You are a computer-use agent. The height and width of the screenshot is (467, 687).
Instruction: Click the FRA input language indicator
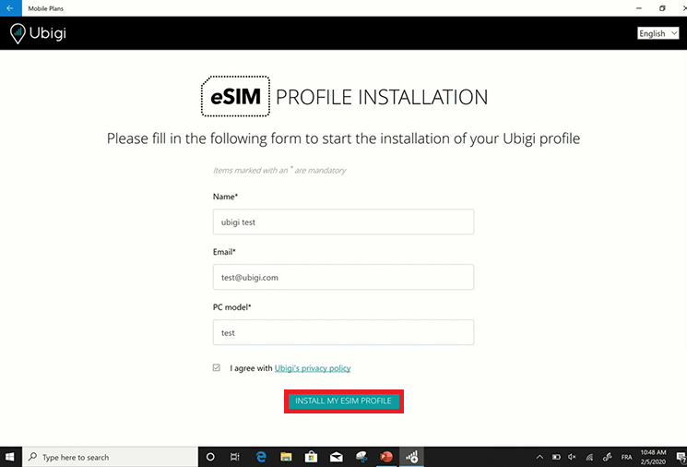[626, 457]
